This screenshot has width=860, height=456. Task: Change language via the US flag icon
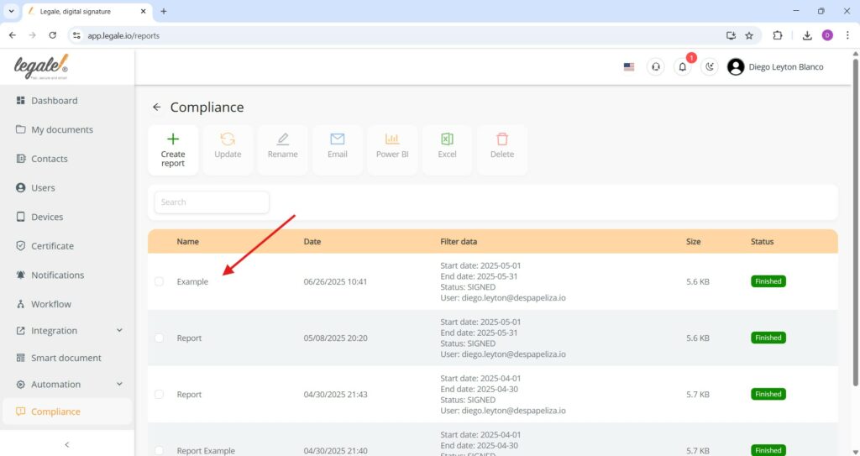629,67
